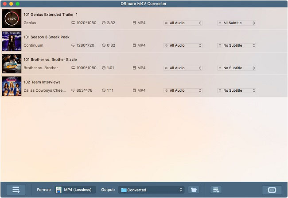Image resolution: width=288 pixels, height=198 pixels.
Task: Expand the Converted output folder dropdown
Action: click(151, 190)
